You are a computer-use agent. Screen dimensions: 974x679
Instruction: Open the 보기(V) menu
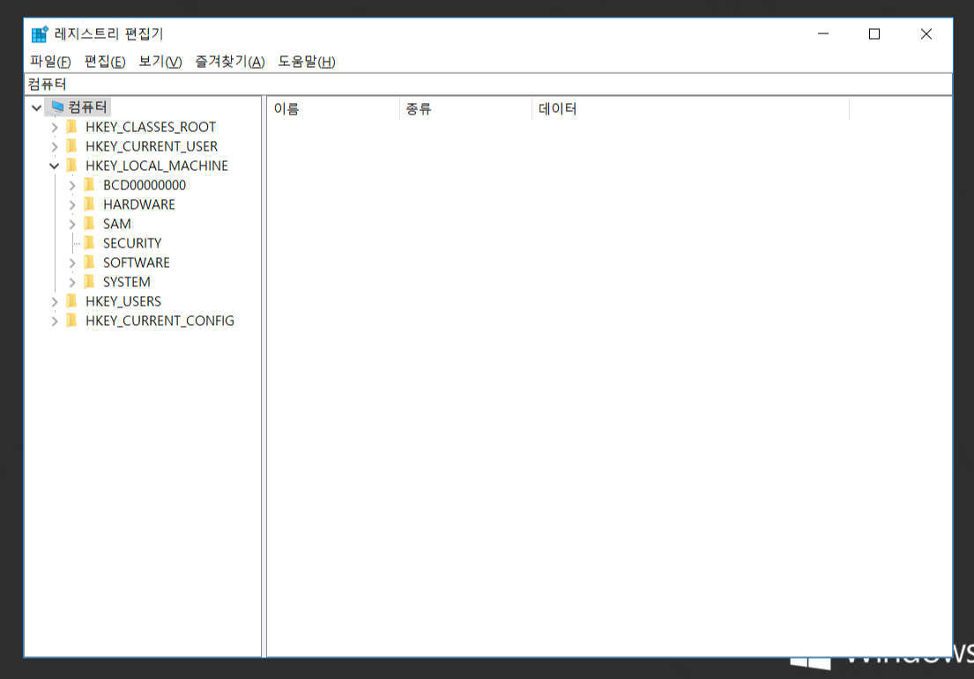point(160,62)
